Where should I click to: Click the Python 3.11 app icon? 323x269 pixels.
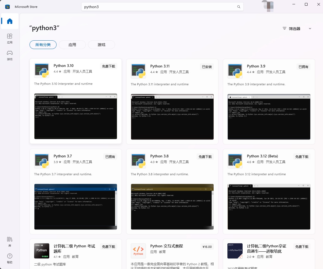tap(138, 71)
